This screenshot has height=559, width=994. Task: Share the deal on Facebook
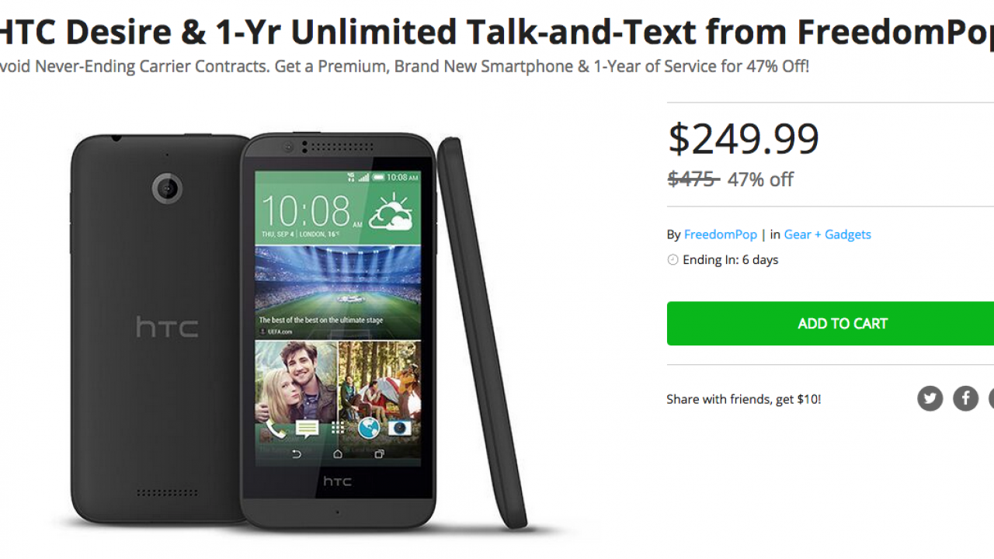pyautogui.click(x=966, y=398)
